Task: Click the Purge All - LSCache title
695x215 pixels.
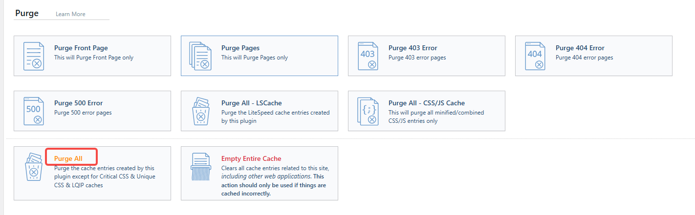Action: (251, 103)
